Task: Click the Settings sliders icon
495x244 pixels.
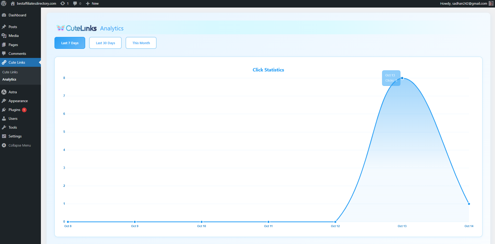Action: [4, 136]
